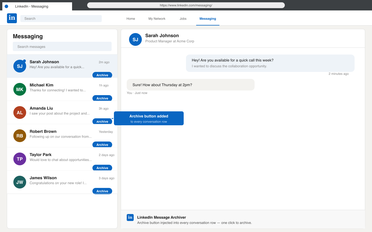The width and height of the screenshot is (372, 232).
Task: Switch to the Messaging tab
Action: (208, 19)
